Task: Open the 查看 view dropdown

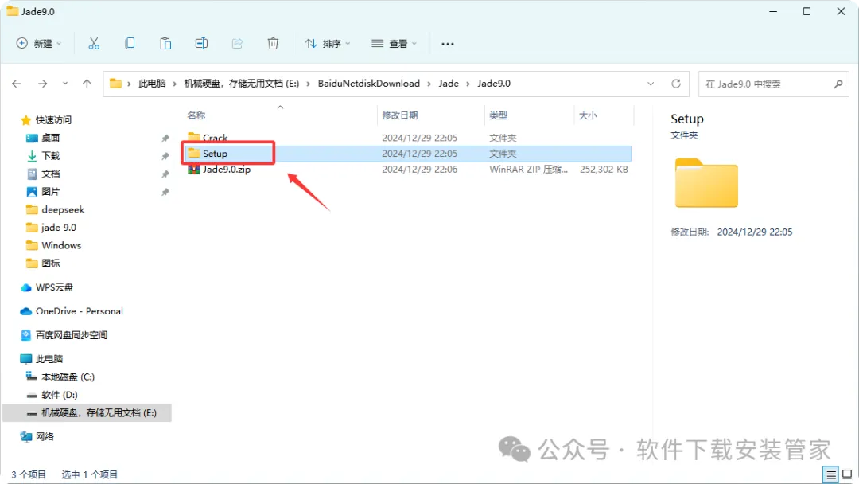Action: point(394,43)
